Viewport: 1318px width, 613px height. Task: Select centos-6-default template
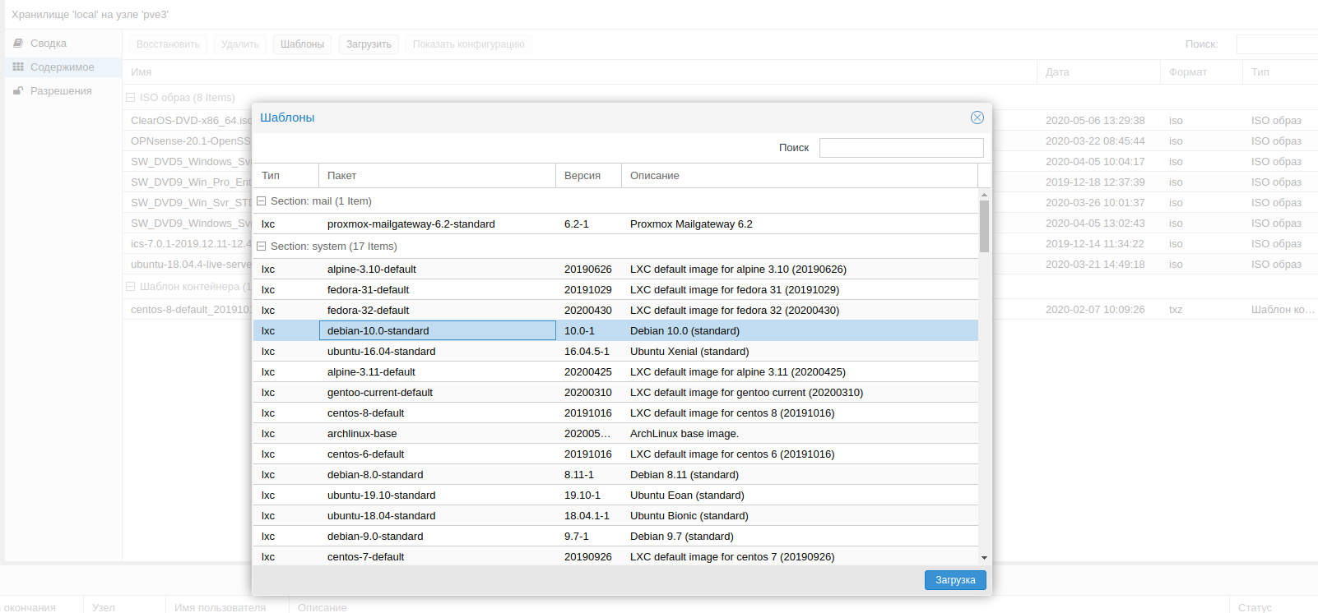point(615,454)
